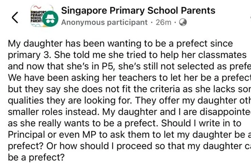Click the line starting "We have been asking"
251x167 pixels.
tap(129, 77)
